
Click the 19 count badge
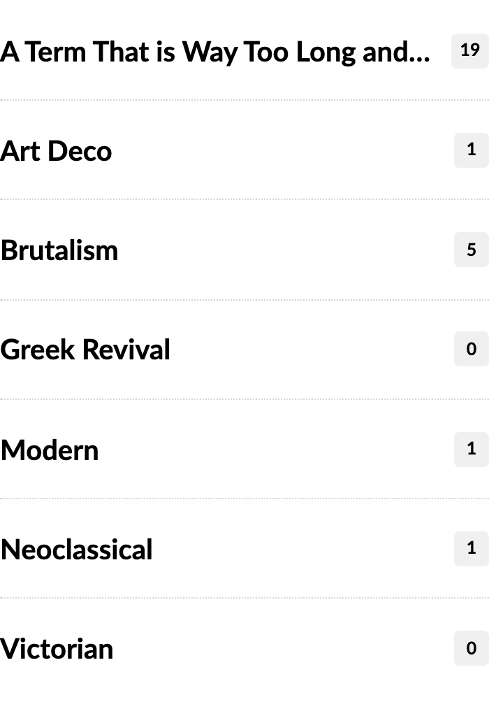pos(470,50)
